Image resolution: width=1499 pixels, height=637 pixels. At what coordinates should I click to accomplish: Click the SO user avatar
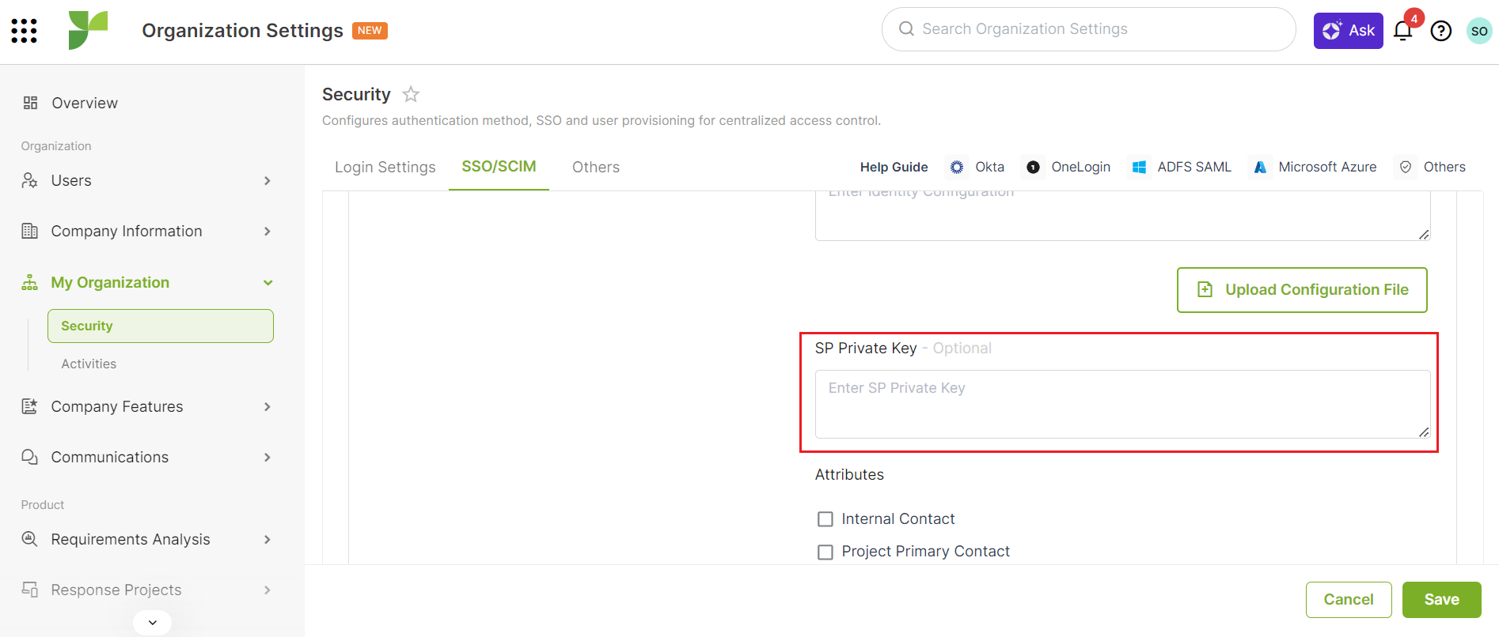coord(1479,31)
